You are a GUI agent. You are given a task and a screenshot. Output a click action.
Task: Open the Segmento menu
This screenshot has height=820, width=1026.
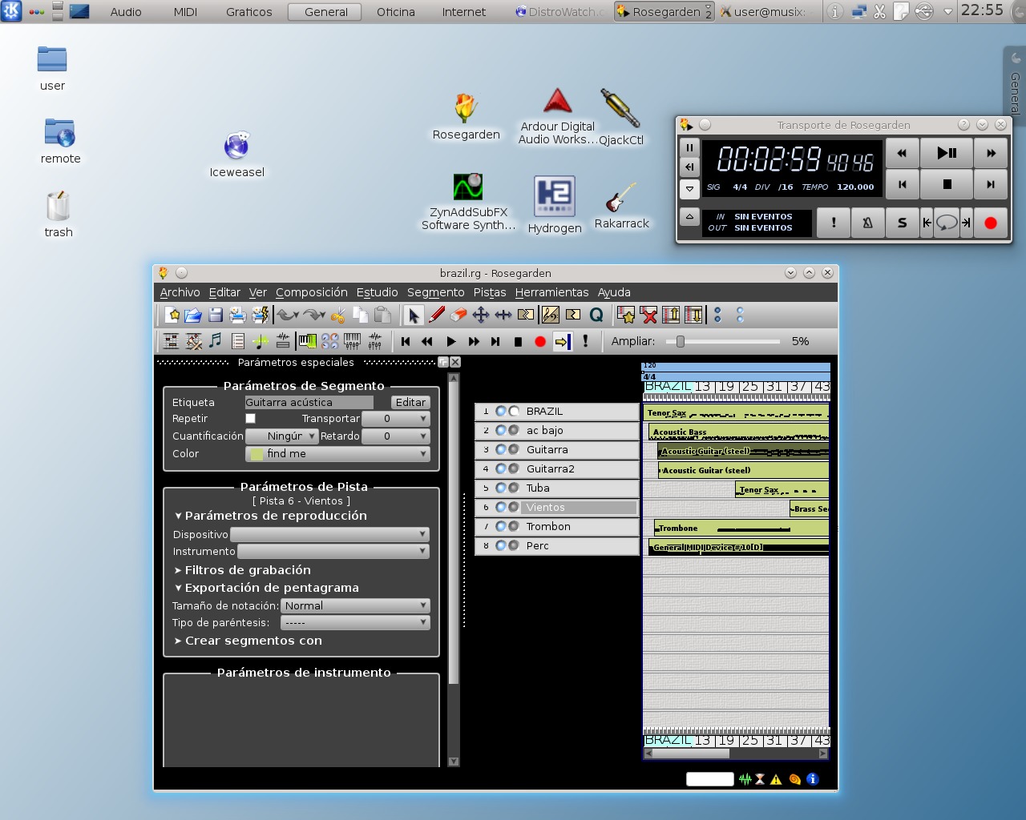[435, 292]
